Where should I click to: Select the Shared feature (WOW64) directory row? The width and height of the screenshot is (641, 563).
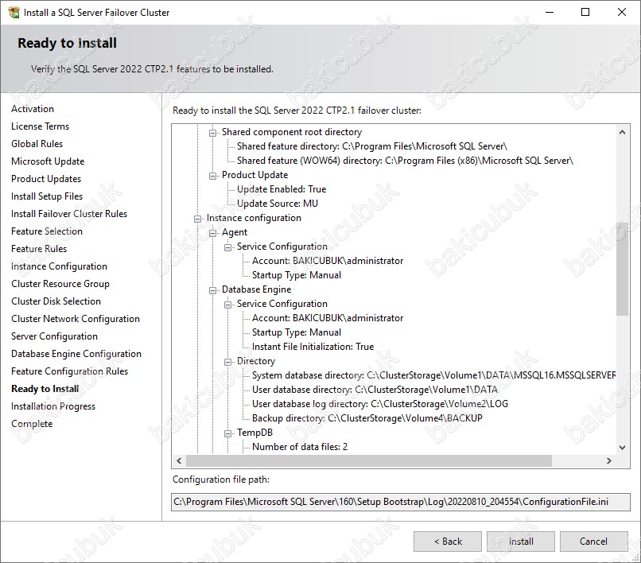(x=405, y=161)
